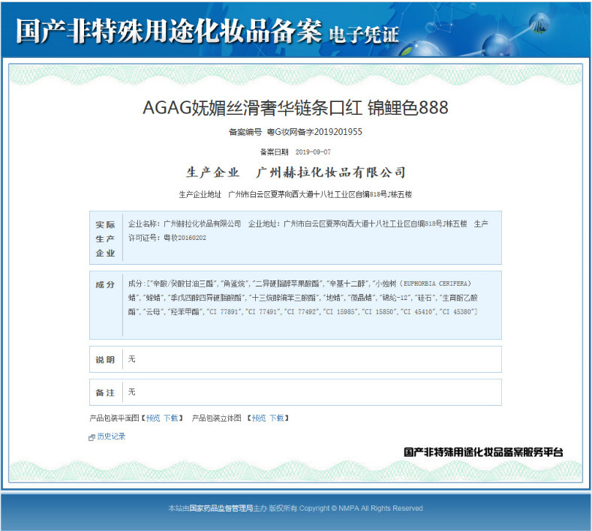Click the 产品包装立体图 label
The image size is (592, 531).
point(216,418)
